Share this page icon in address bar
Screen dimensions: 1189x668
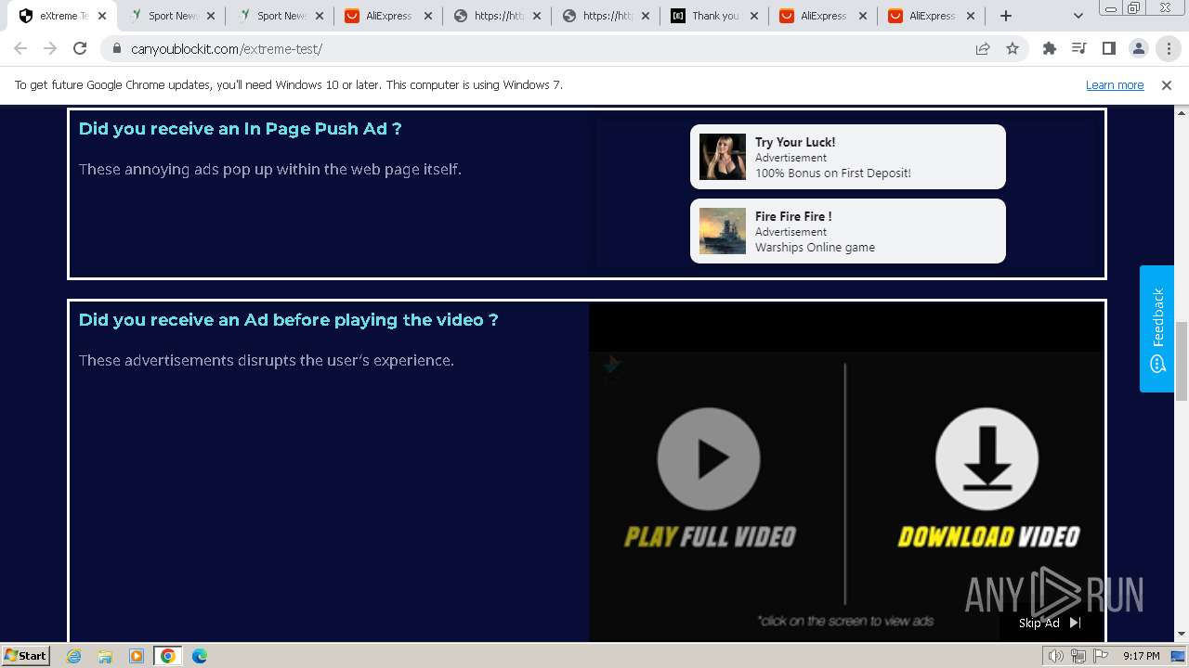click(x=983, y=48)
